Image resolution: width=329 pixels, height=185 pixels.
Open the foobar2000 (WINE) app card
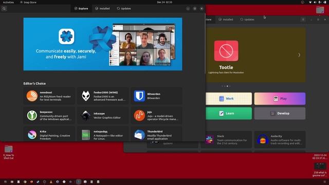[x=103, y=96]
